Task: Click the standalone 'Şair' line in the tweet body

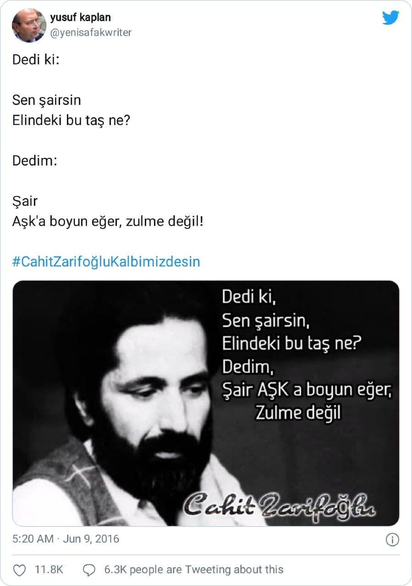Action: [x=25, y=201]
